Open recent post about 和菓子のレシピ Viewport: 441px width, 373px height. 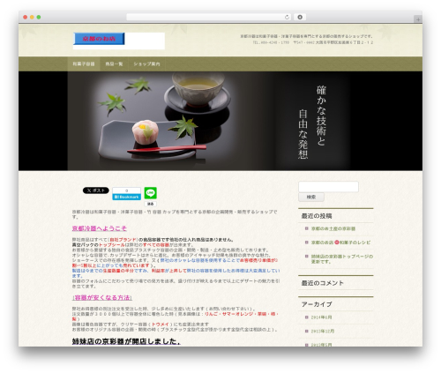[340, 242]
